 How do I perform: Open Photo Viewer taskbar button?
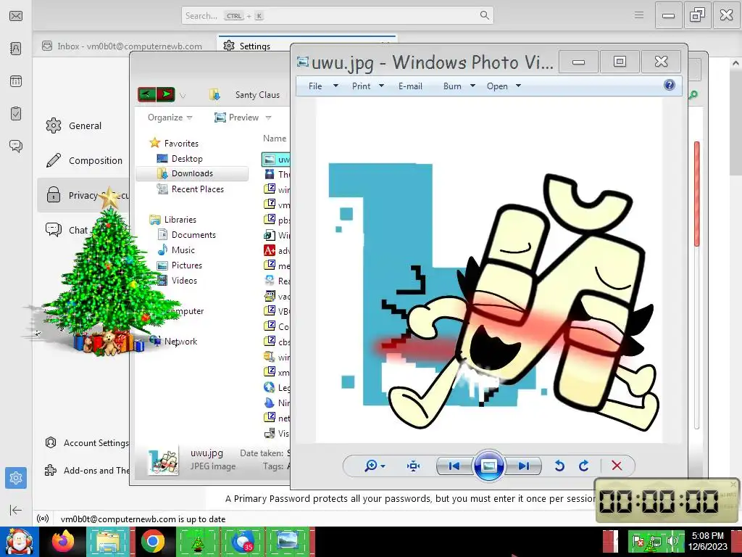[288, 541]
